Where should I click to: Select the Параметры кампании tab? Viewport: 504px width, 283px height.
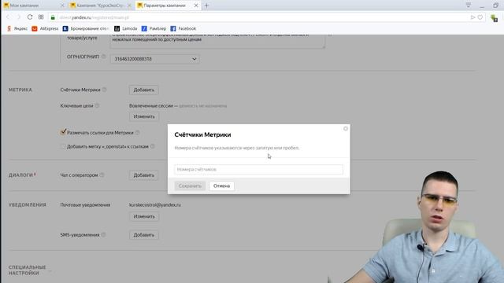[x=165, y=6]
